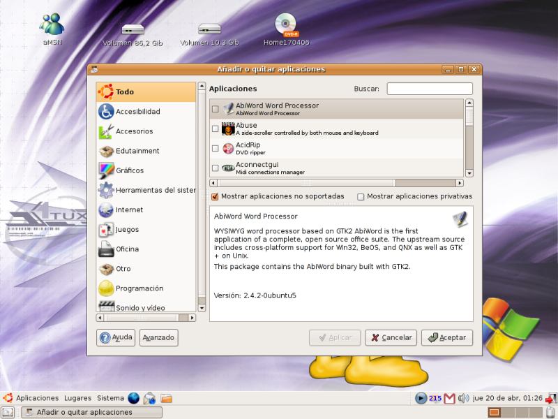Open the folder launcher in top panel
Viewport: 558px width, 419px height.
[x=166, y=398]
